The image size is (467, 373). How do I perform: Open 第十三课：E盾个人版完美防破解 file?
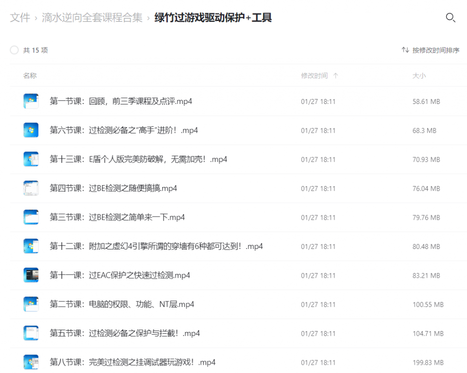pyautogui.click(x=138, y=159)
